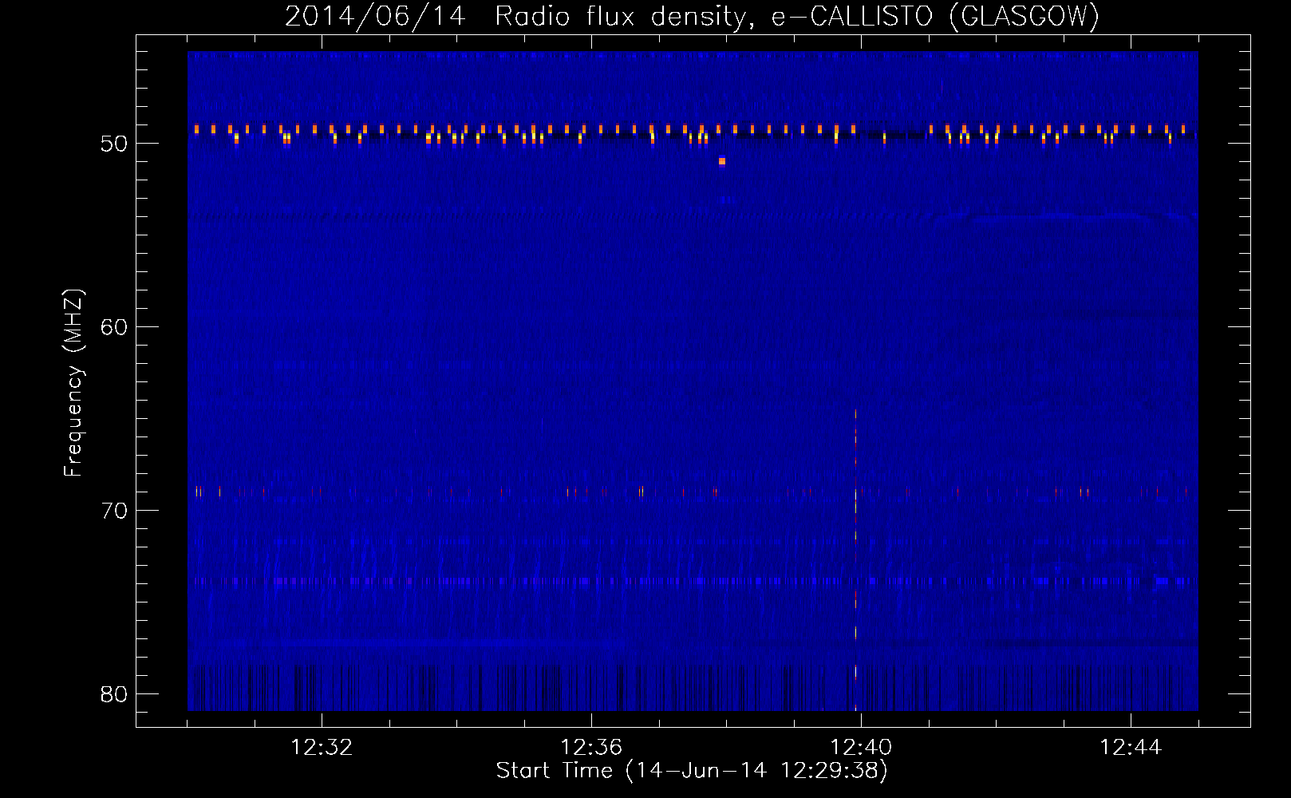Click the 12:32 time tick label
The height and width of the screenshot is (798, 1291).
pyautogui.click(x=322, y=748)
